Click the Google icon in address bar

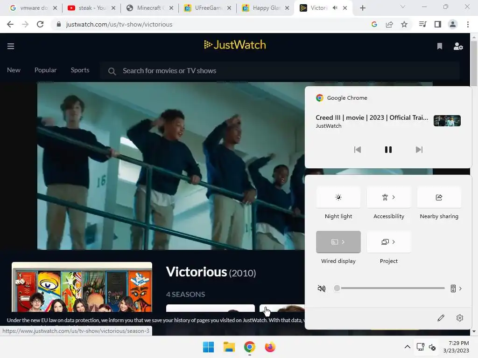pos(374,24)
